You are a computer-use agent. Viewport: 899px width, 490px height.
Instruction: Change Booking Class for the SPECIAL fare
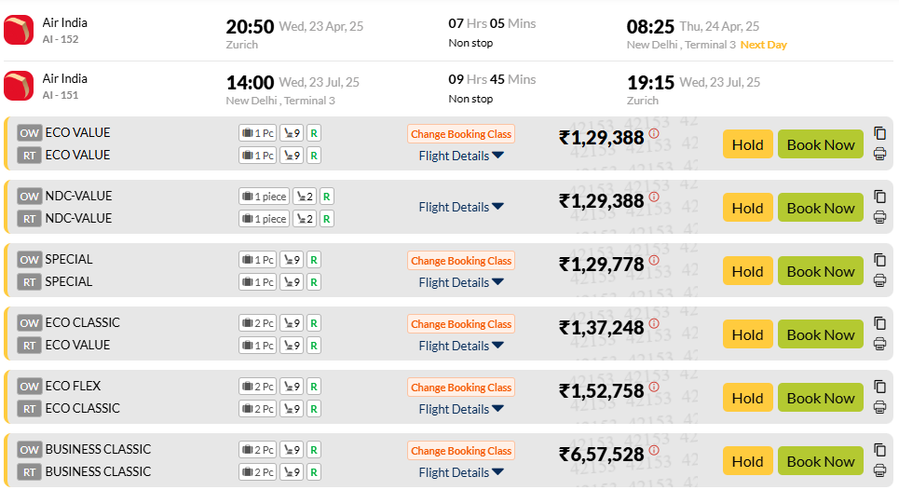[461, 261]
